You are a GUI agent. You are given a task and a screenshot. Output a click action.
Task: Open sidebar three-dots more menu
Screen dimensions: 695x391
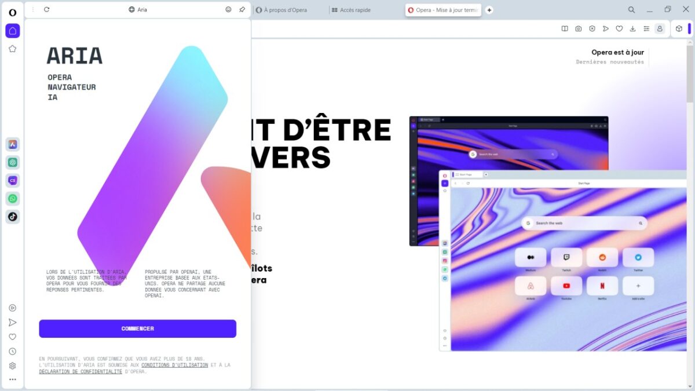point(13,379)
